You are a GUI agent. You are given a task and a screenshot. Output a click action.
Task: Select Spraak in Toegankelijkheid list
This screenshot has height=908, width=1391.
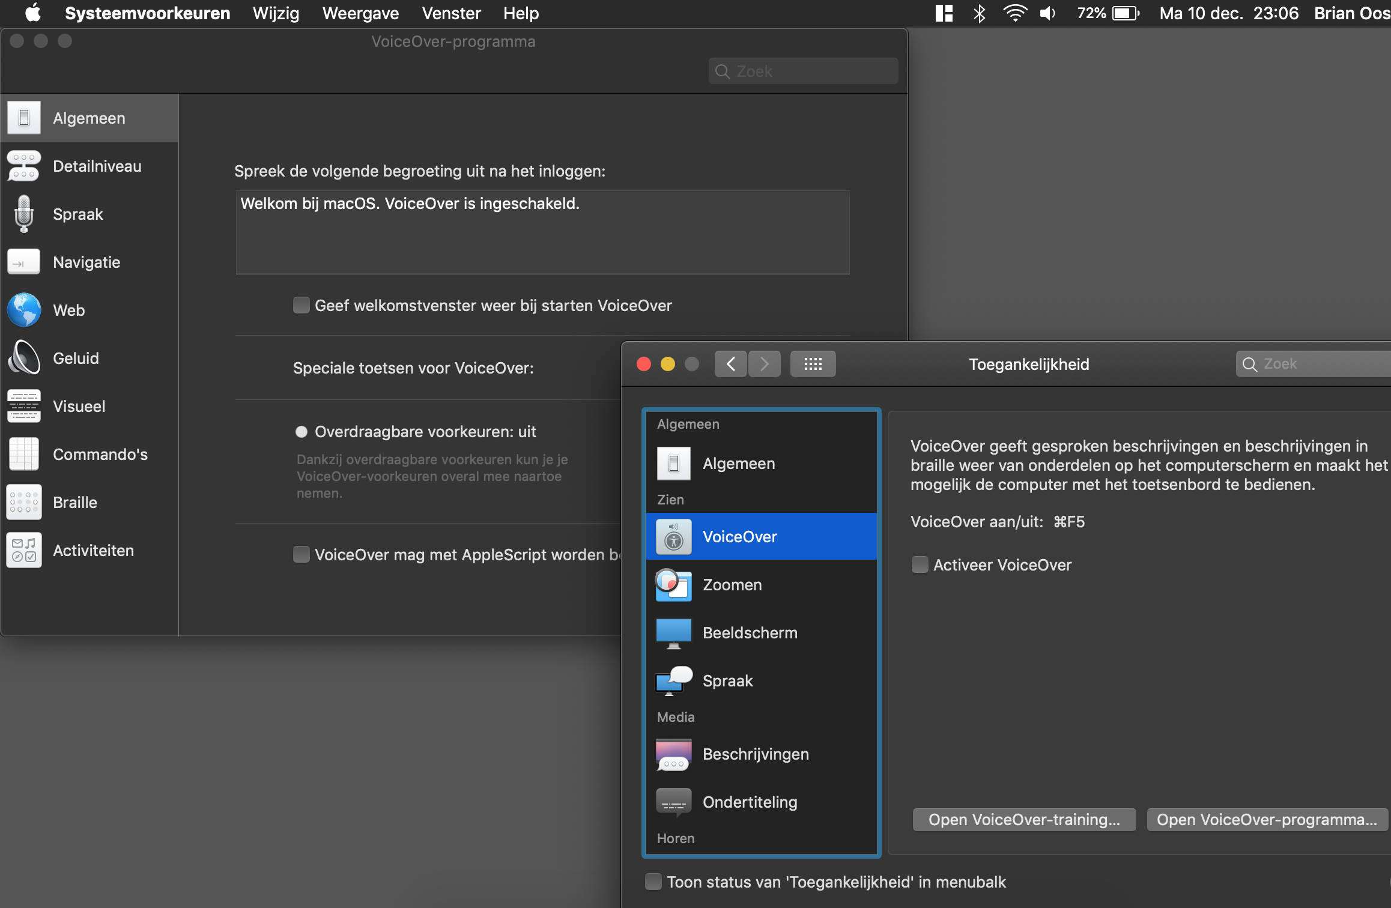(761, 680)
